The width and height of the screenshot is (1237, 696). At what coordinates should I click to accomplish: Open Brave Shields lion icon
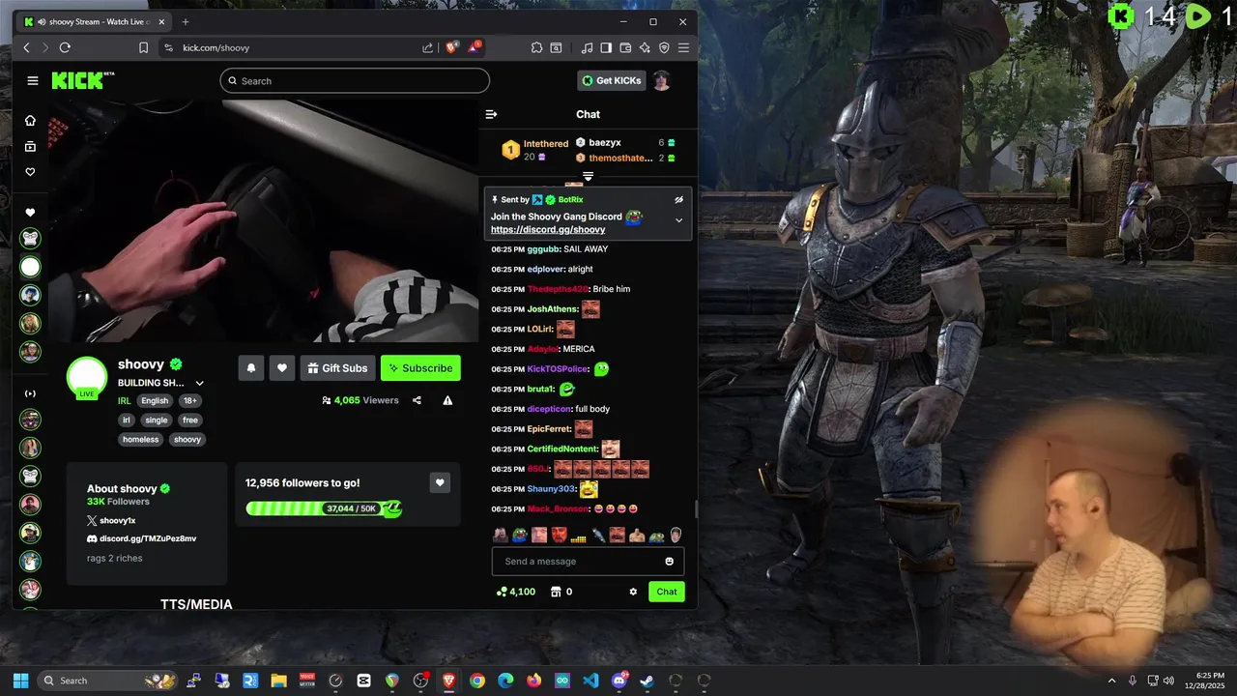451,47
